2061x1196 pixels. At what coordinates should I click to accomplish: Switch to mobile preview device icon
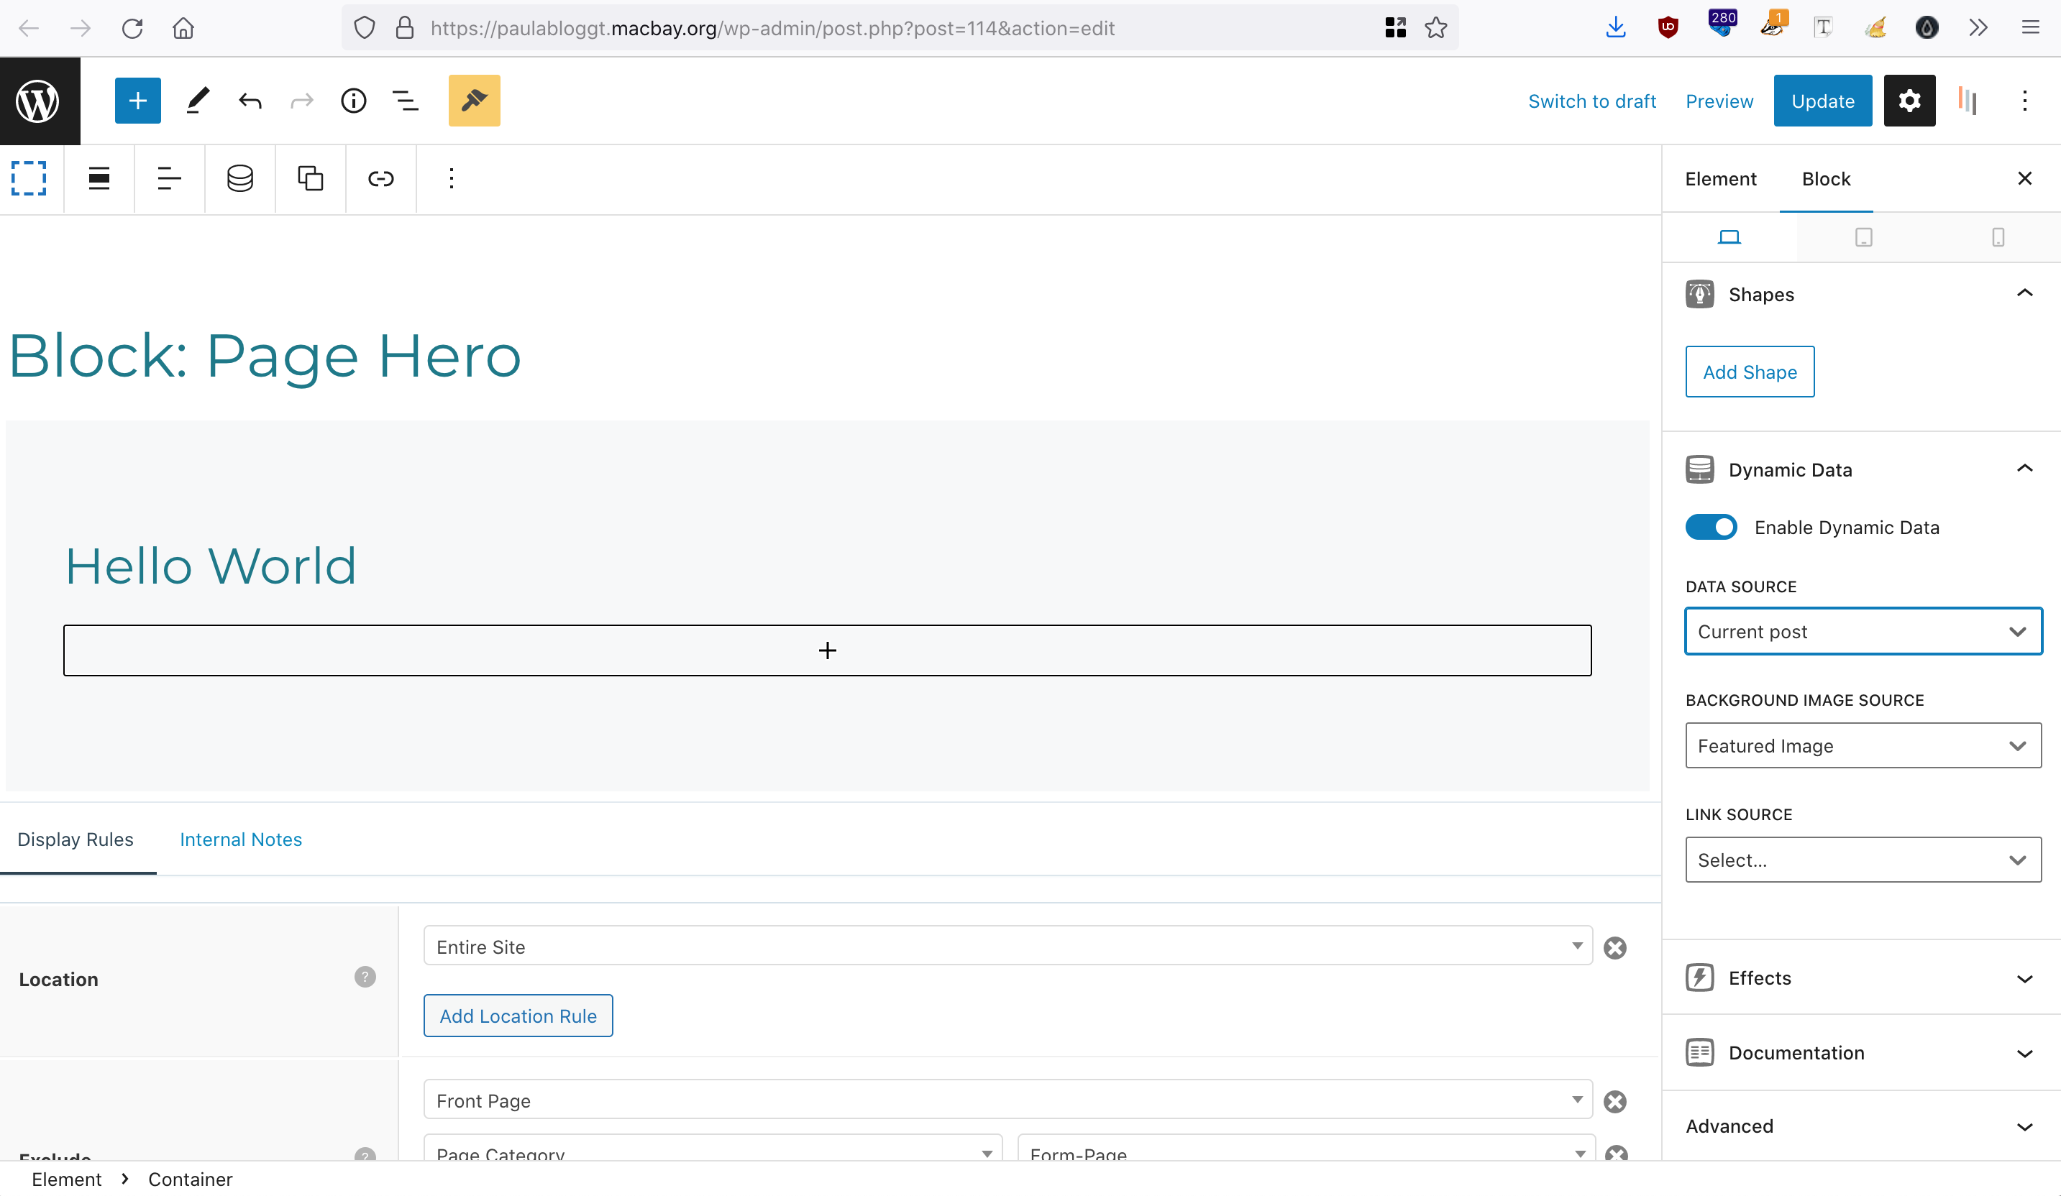(x=1997, y=237)
